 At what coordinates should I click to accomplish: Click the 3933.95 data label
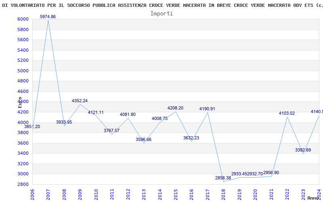64,122
